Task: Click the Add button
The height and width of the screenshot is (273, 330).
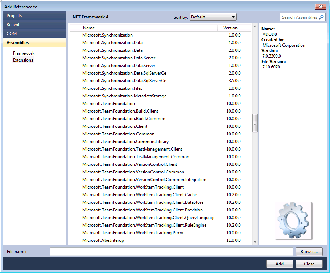Action: coord(280,264)
